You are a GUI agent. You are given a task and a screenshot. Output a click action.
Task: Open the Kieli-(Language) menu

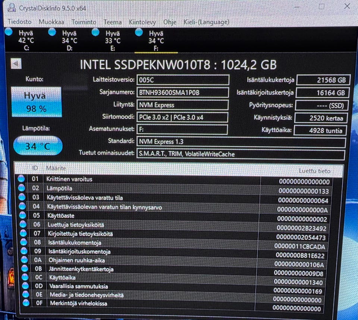click(x=206, y=22)
